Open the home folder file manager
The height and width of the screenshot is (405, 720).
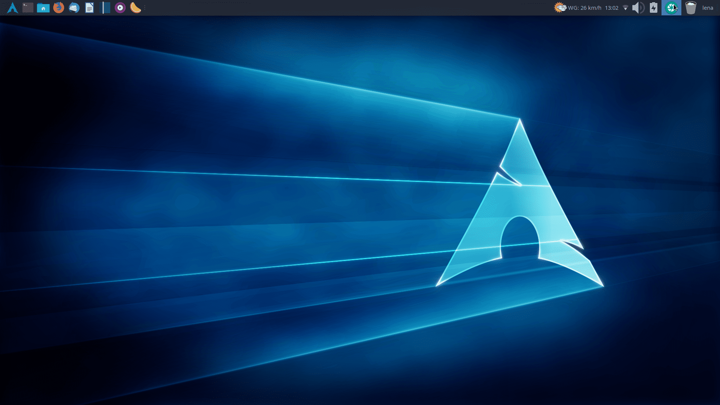tap(43, 7)
